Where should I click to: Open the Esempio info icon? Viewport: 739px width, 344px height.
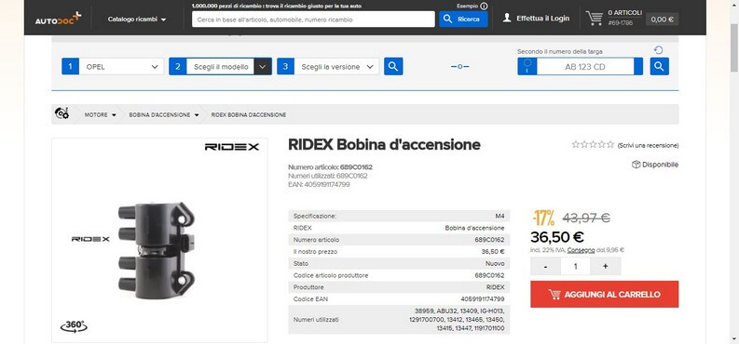pyautogui.click(x=484, y=7)
